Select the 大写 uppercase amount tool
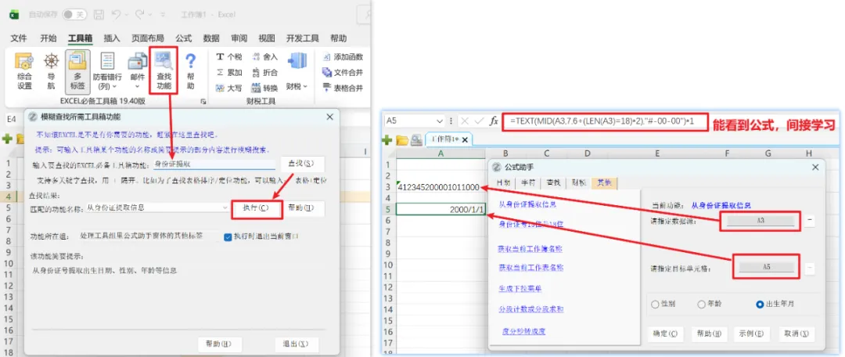This screenshot has height=357, width=845. point(229,88)
